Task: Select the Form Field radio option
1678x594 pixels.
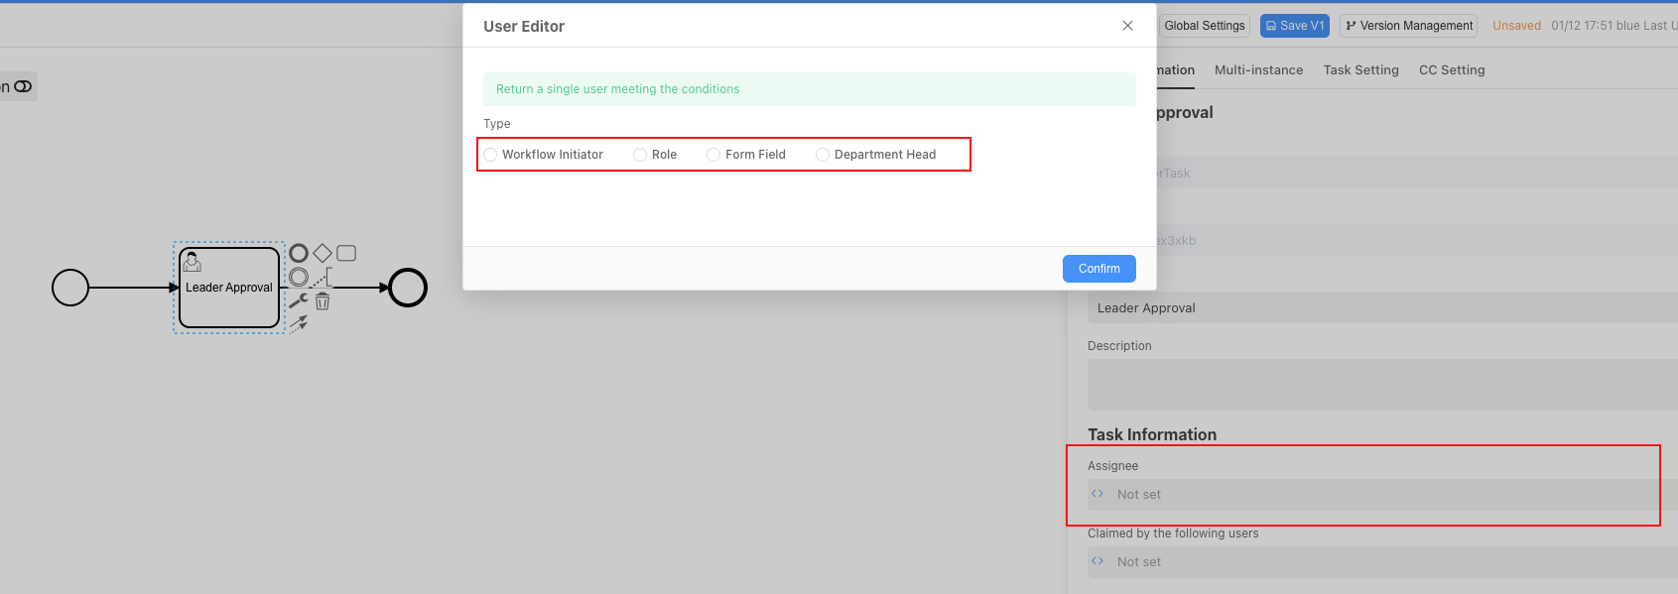Action: (x=713, y=155)
